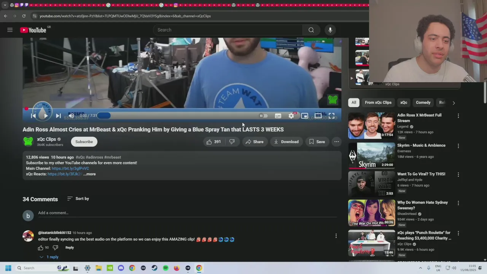
Task: Show more filter chips with arrow
Action: 454,103
